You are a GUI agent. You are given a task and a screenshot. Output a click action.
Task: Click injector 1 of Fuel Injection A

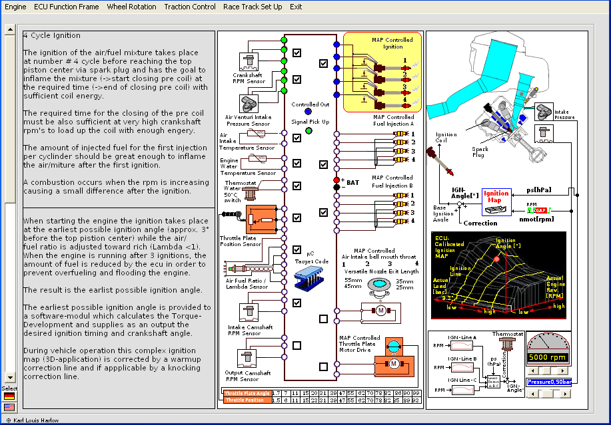tap(400, 134)
